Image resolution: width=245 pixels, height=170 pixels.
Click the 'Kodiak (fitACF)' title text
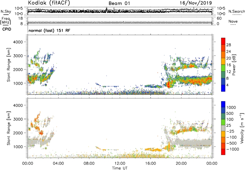click(49, 3)
